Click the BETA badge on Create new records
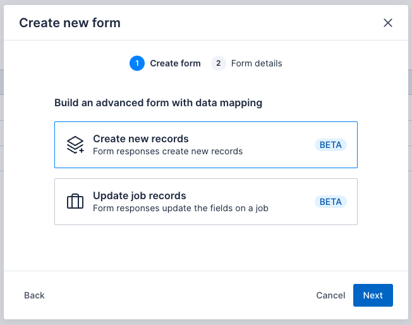The width and height of the screenshot is (412, 325). click(x=330, y=145)
